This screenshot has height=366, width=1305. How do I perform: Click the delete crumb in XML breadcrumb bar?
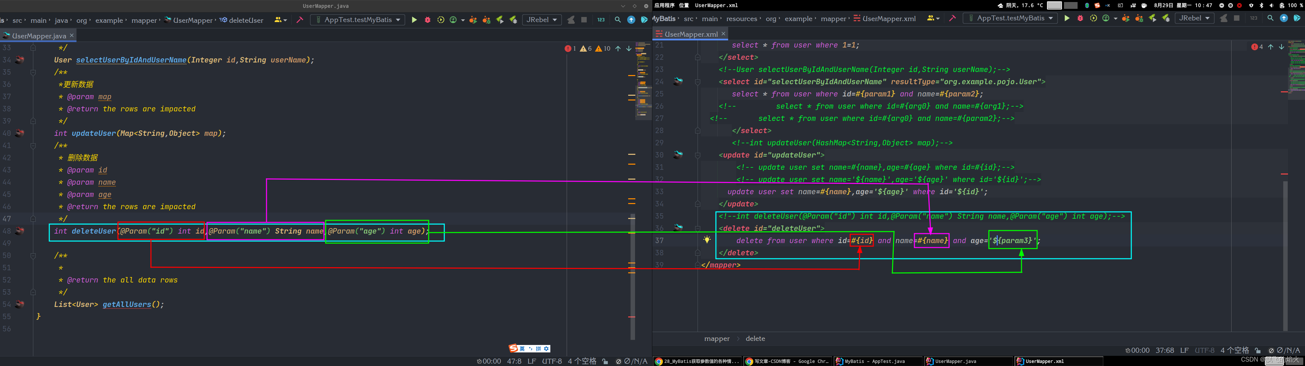pyautogui.click(x=755, y=338)
